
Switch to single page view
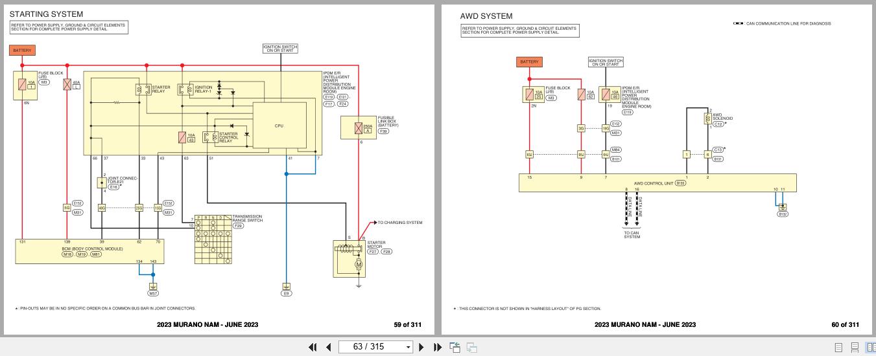[x=839, y=347]
